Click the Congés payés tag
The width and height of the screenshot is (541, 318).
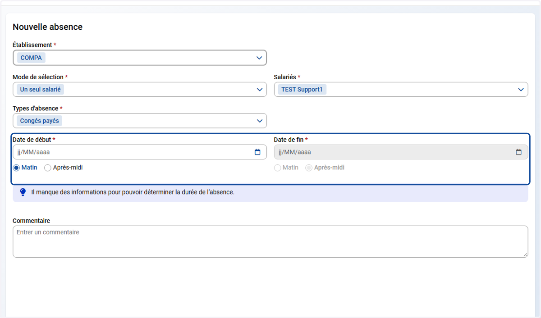[40, 121]
